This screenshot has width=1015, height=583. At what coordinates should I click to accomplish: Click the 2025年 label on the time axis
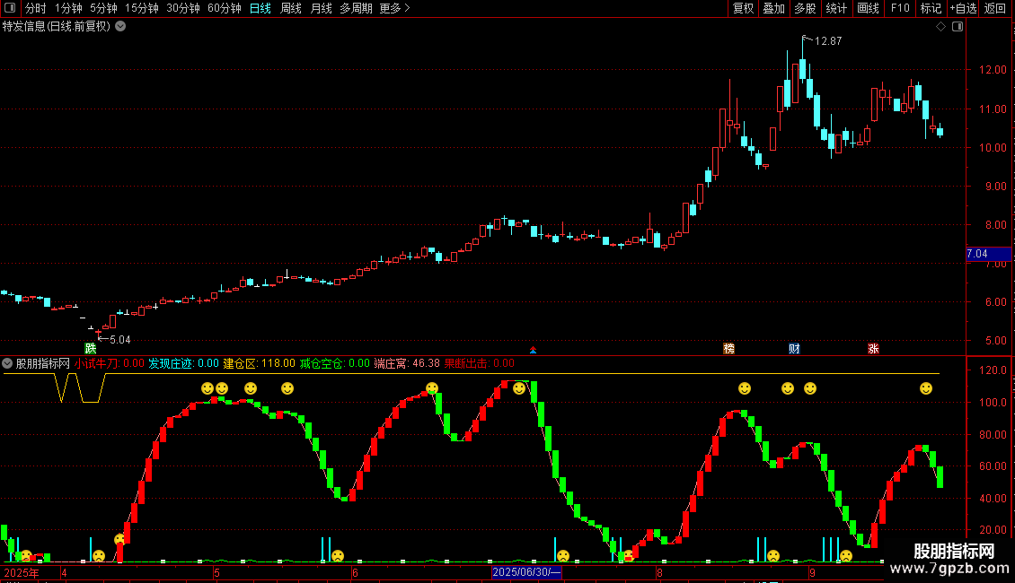pos(22,572)
